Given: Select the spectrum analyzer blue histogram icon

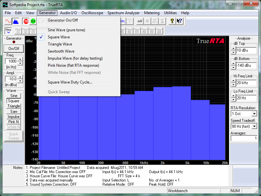Looking at the screenshot, I should pyautogui.click(x=16, y=21).
